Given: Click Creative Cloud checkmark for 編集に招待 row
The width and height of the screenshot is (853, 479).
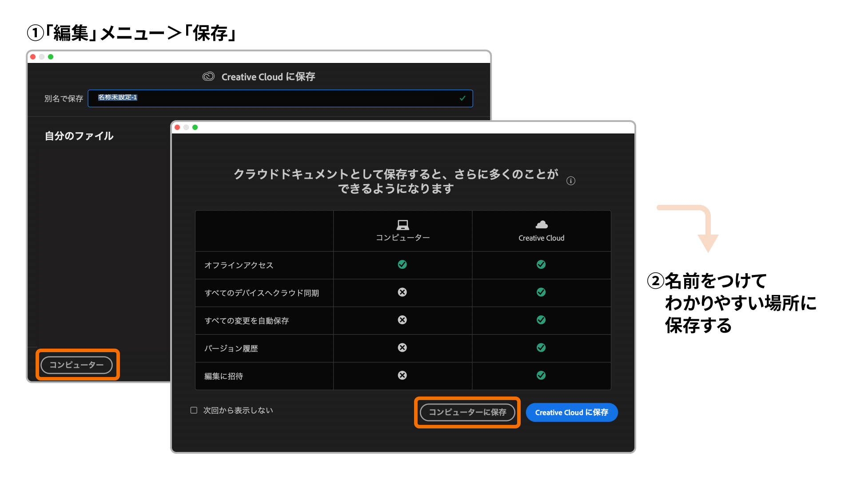Looking at the screenshot, I should pos(541,376).
